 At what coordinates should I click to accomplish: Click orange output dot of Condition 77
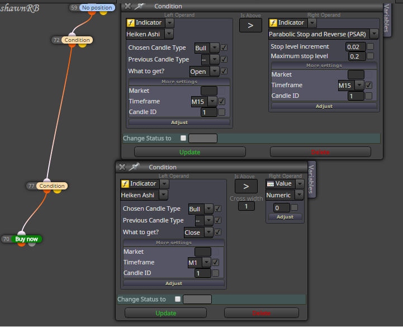(47, 191)
